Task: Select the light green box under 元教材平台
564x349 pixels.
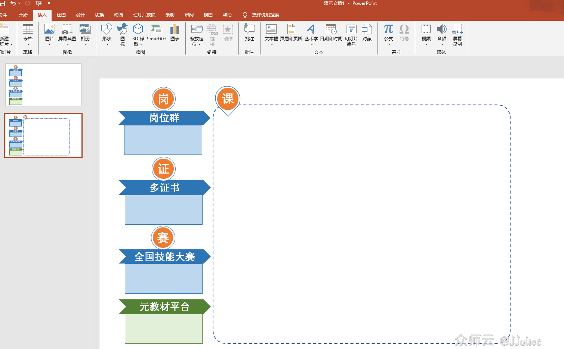Action: tap(164, 329)
